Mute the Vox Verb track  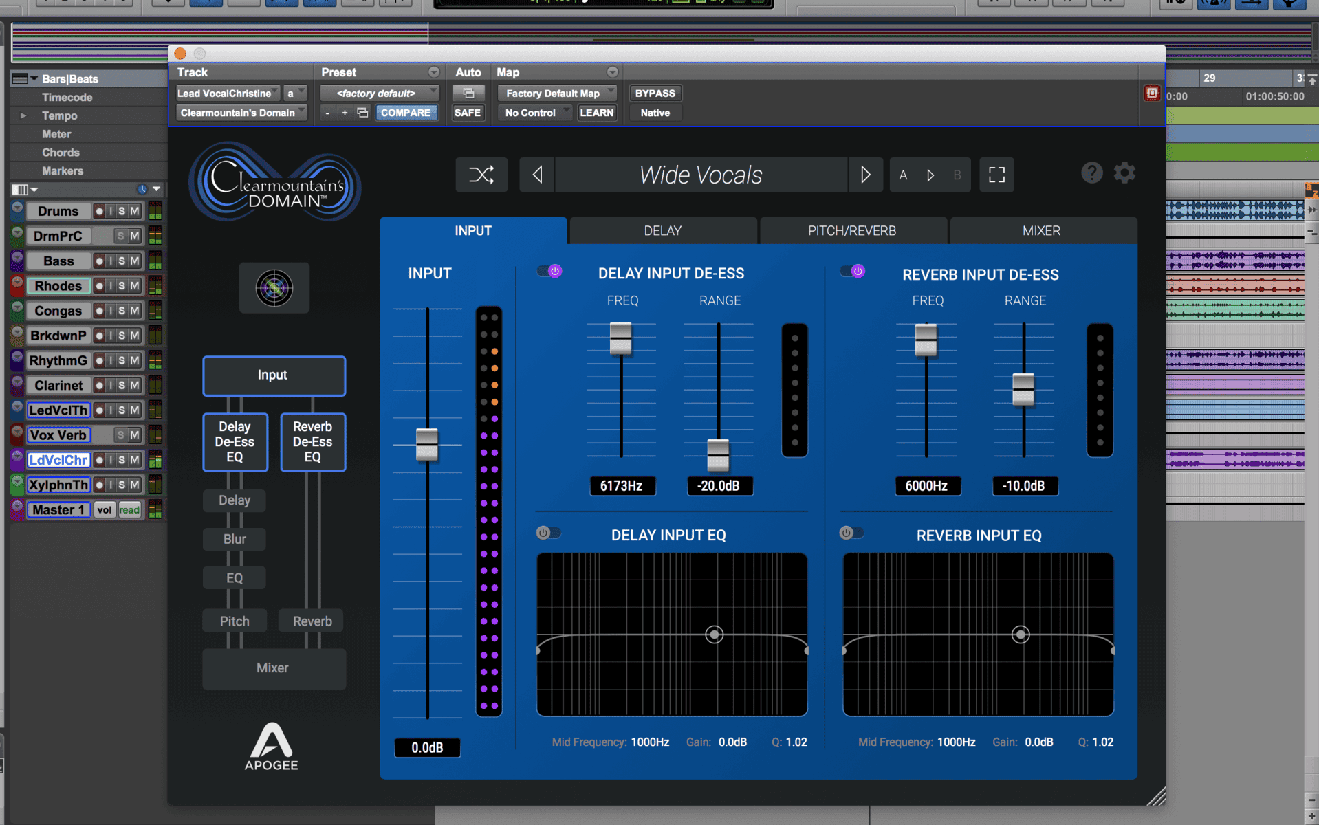[135, 434]
